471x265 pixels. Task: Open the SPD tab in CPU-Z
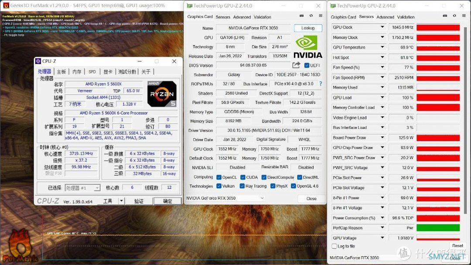(92, 72)
